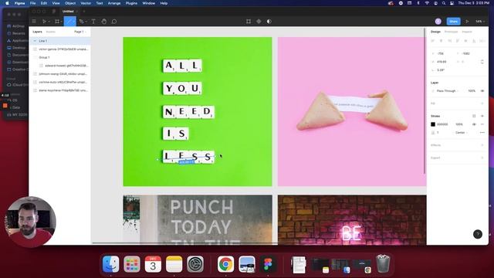Open the tool dropdown arrow beside Move
494x278 pixels.
(x=49, y=22)
